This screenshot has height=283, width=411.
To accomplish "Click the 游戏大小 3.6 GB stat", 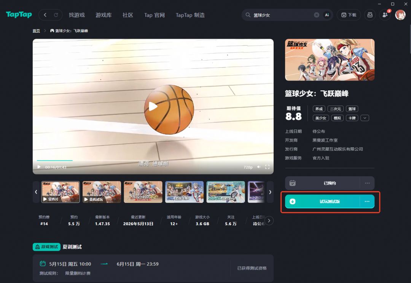I will tap(202, 220).
